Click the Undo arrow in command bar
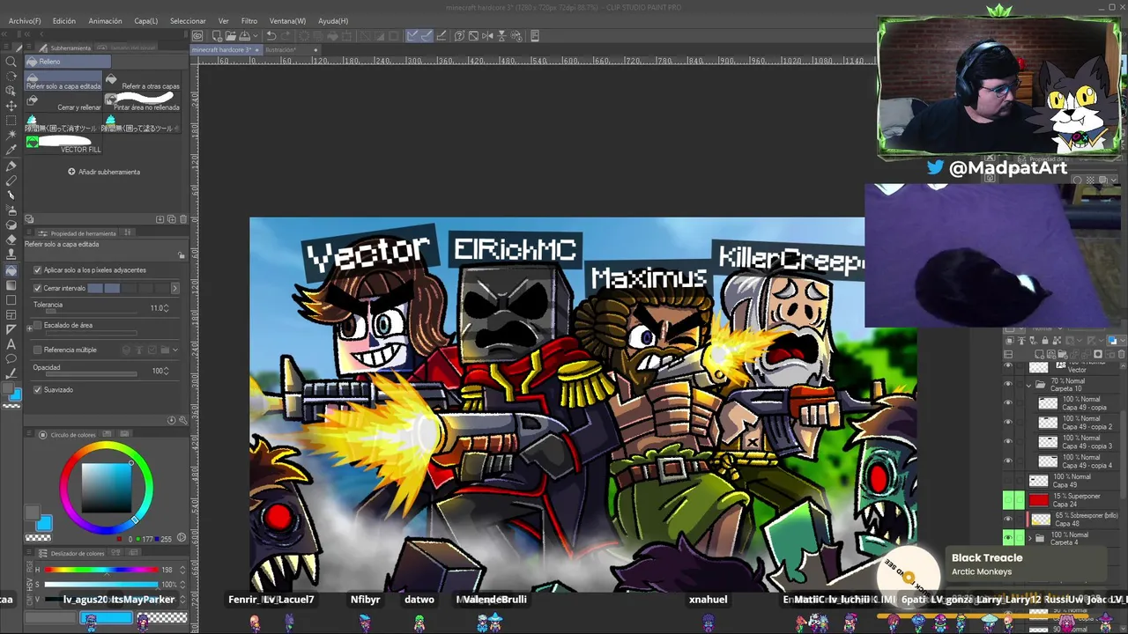The width and height of the screenshot is (1128, 634). (x=271, y=36)
